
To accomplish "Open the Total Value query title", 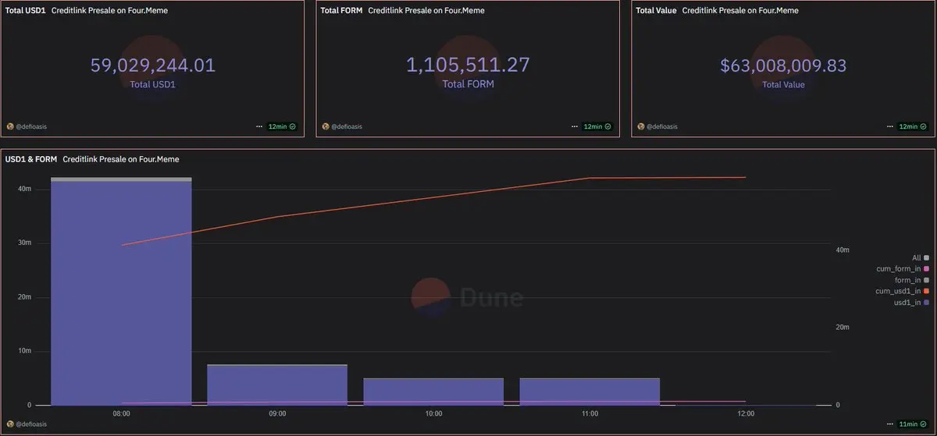I will [x=657, y=11].
